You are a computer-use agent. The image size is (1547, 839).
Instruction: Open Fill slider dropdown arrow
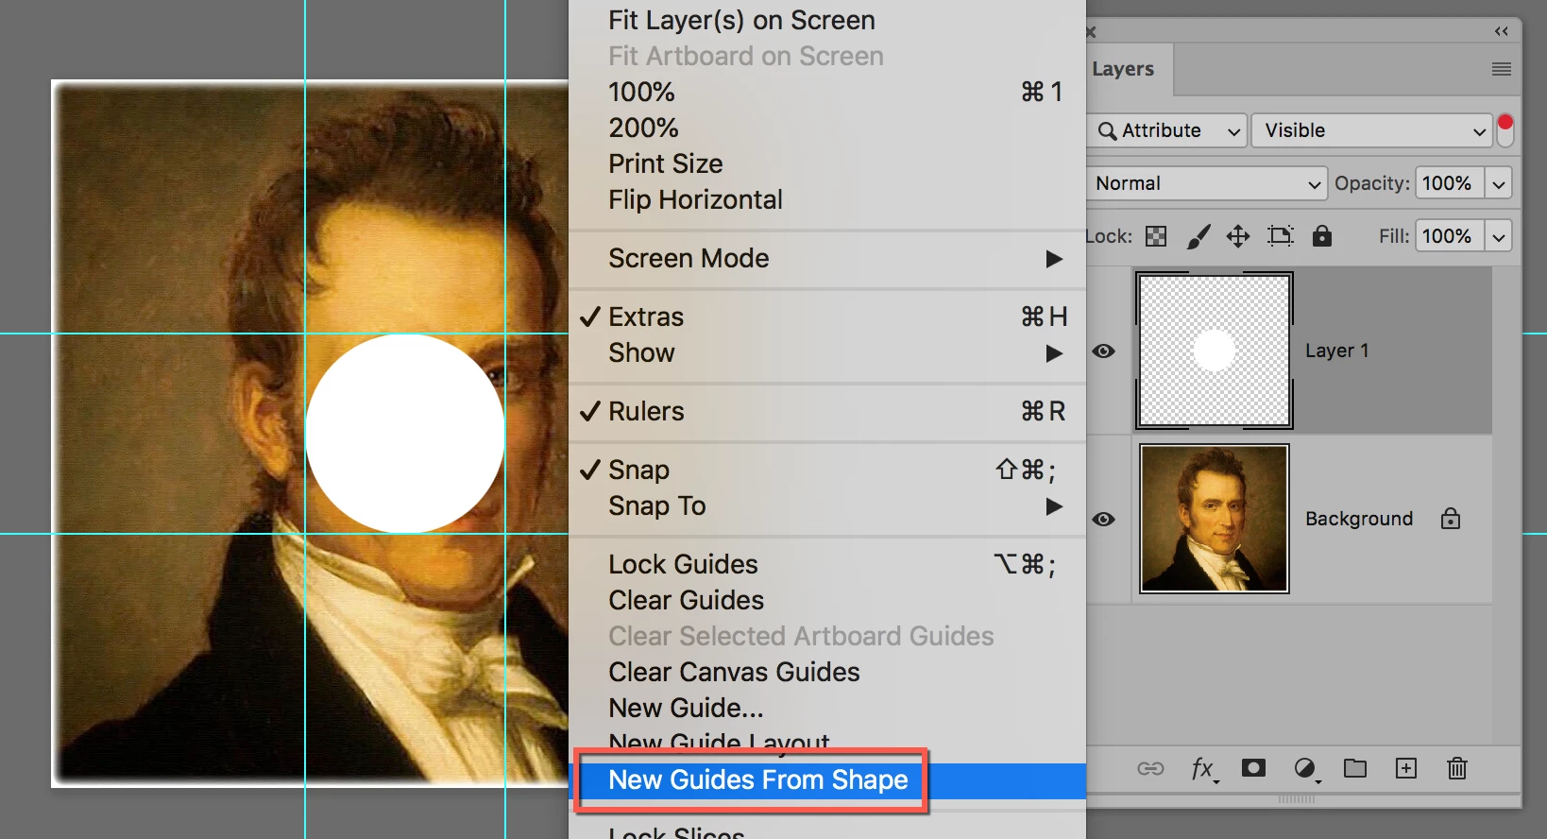click(x=1499, y=236)
